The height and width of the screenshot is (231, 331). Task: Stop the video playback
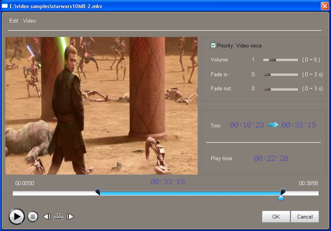coord(33,217)
